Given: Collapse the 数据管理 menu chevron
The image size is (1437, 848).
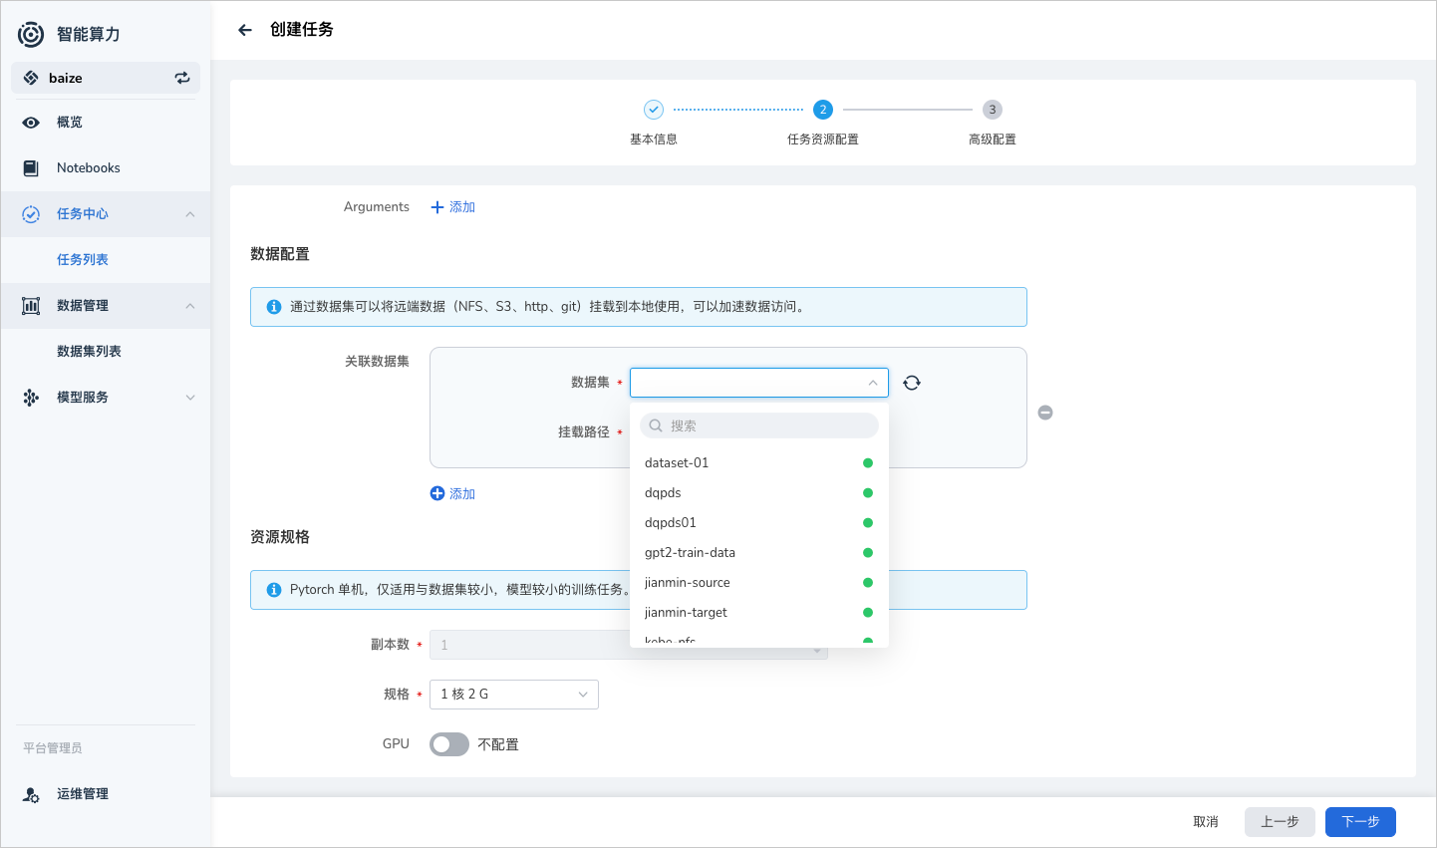Looking at the screenshot, I should pos(190,306).
